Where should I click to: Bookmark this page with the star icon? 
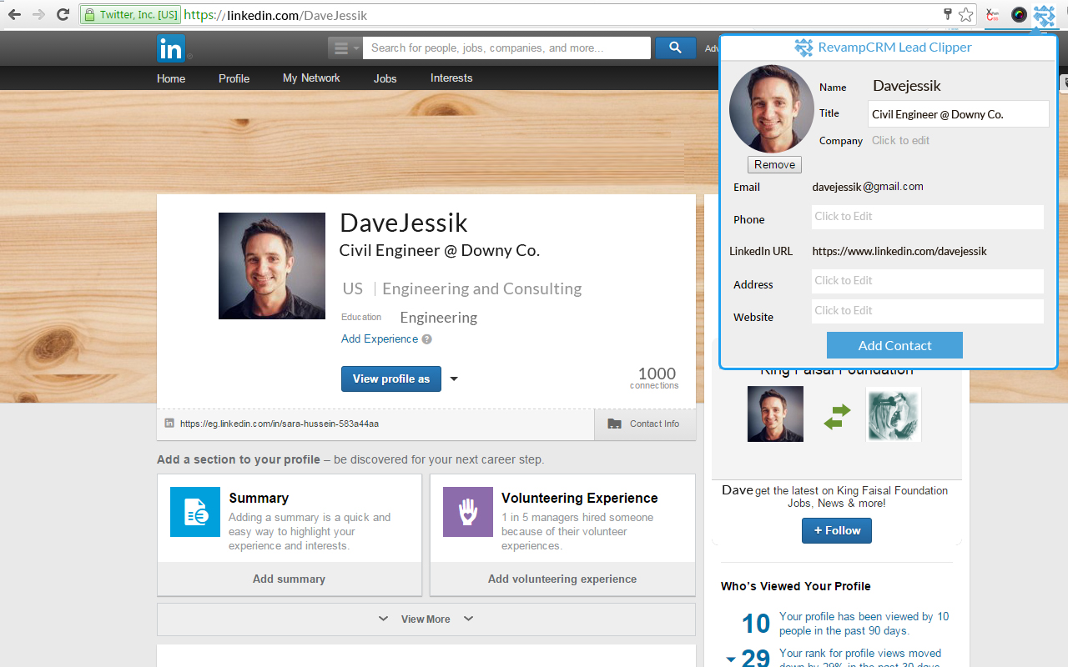[966, 15]
